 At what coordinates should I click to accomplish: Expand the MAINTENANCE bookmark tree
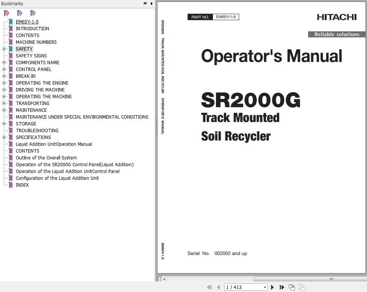click(x=4, y=110)
